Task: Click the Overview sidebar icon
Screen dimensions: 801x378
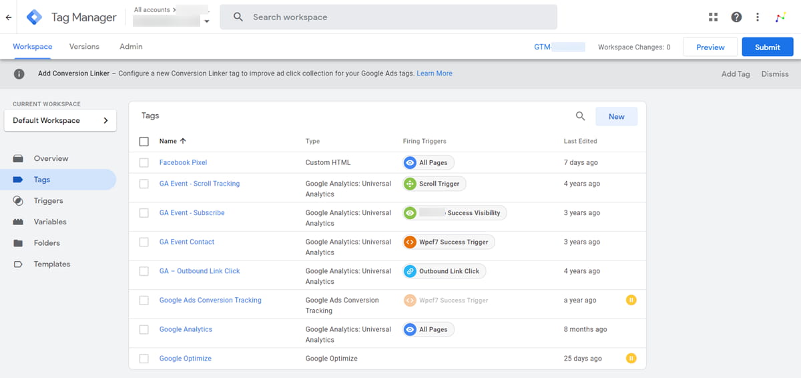Action: click(x=19, y=159)
